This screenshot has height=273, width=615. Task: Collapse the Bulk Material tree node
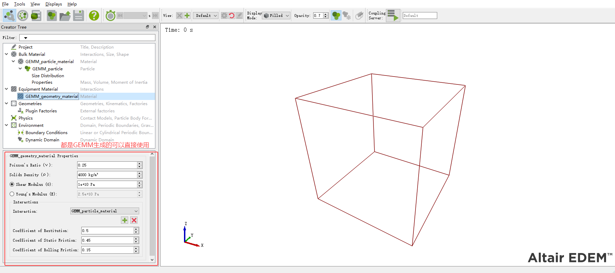point(7,54)
